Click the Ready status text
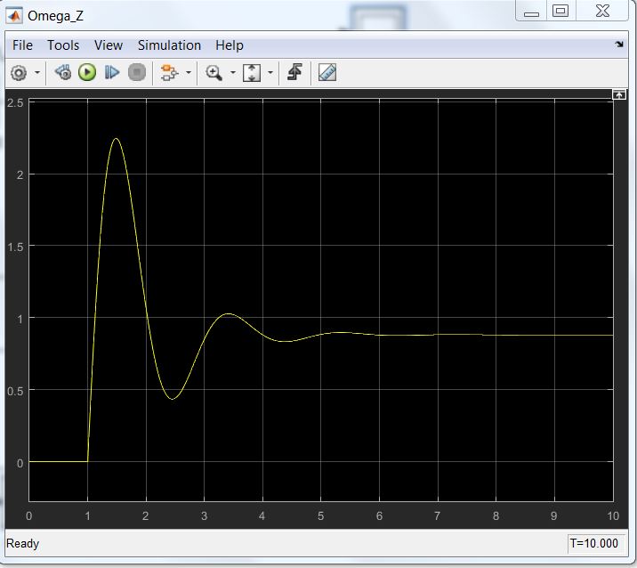Screen dimensions: 637x568 23,544
